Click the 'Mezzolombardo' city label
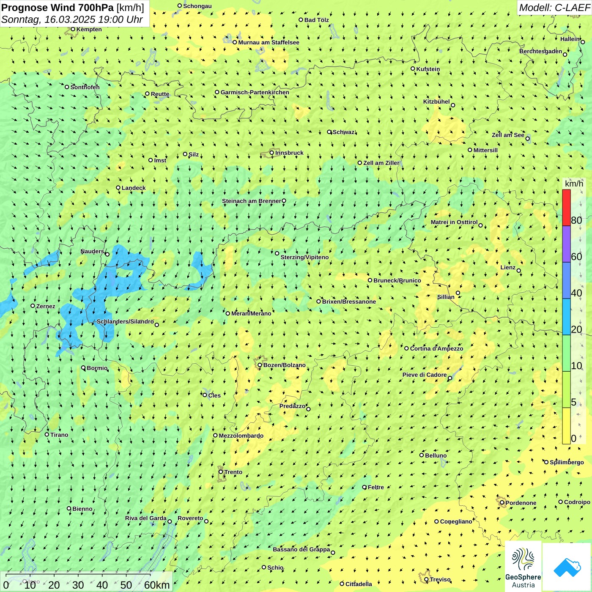Screen dimensions: 592x592 (x=241, y=436)
